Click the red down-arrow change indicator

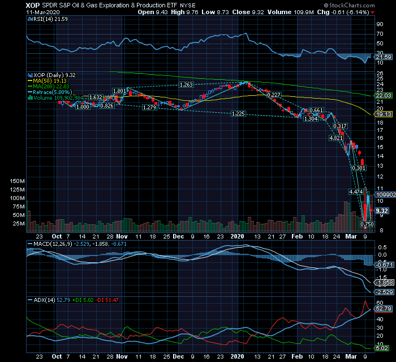click(x=373, y=12)
